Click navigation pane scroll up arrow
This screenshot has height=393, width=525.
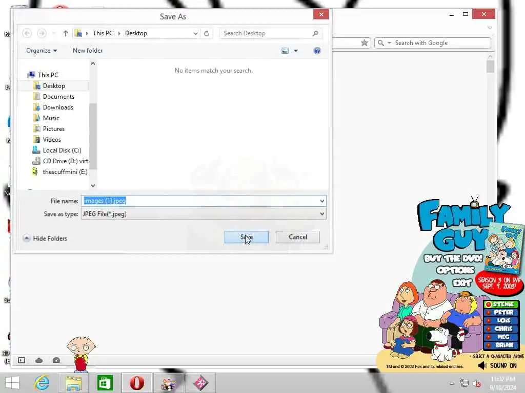(x=93, y=63)
